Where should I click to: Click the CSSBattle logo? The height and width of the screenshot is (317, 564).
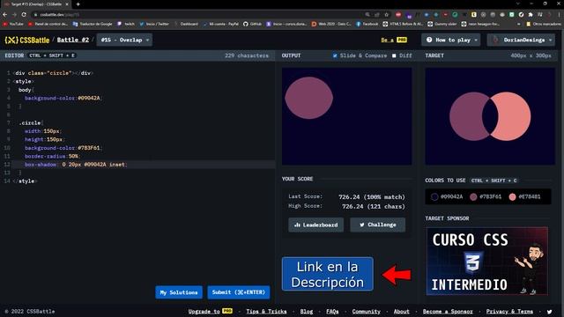(27, 40)
